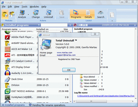138x107 pixels.
Task: Open the View menu
Action: [x=17, y=7]
